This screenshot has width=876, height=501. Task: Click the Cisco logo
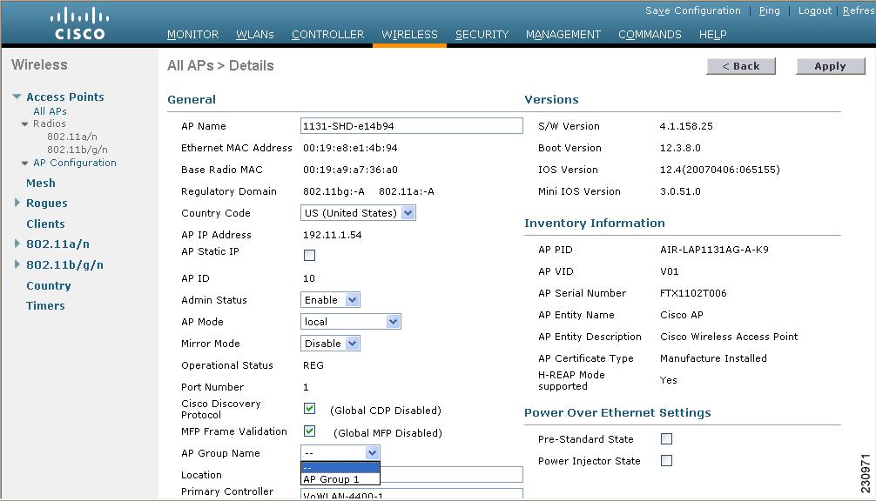[79, 20]
